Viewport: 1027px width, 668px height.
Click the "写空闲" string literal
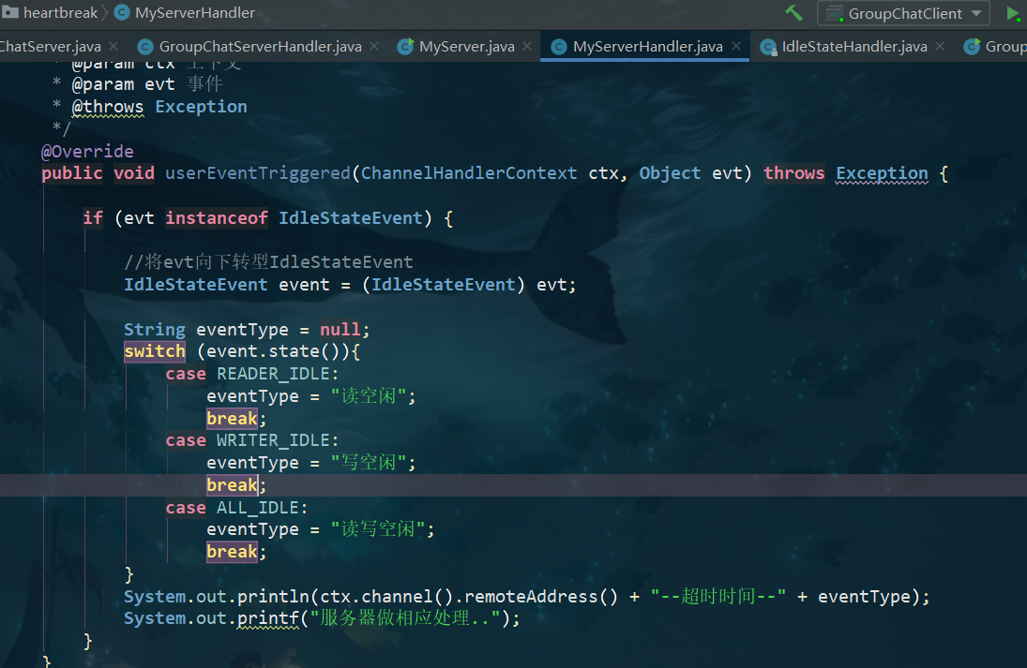369,463
